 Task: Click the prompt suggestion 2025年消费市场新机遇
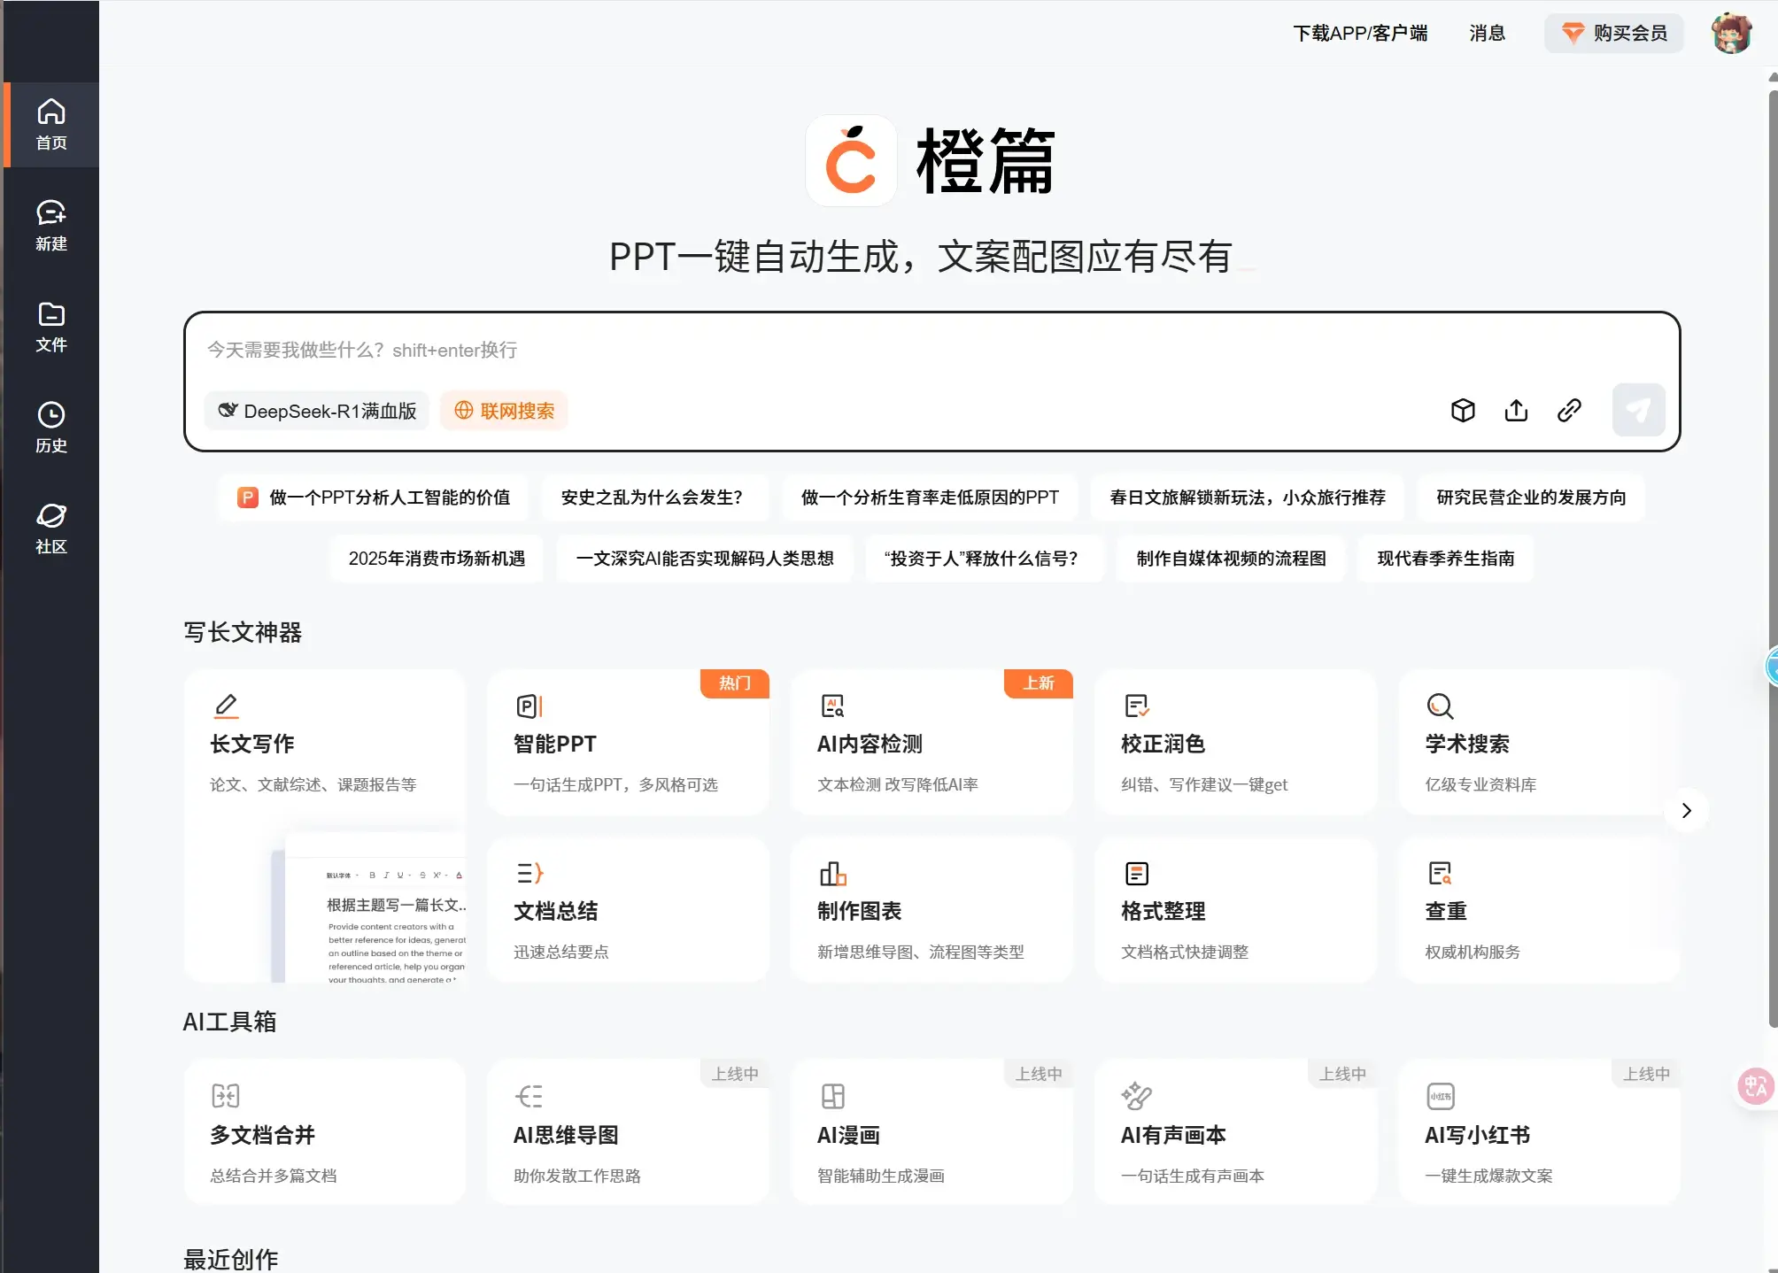(x=436, y=559)
